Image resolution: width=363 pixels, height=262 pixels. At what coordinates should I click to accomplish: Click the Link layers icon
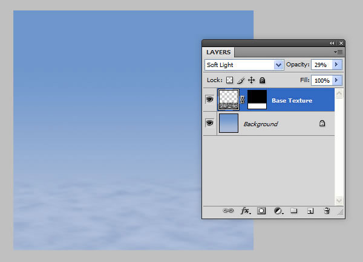pos(228,211)
